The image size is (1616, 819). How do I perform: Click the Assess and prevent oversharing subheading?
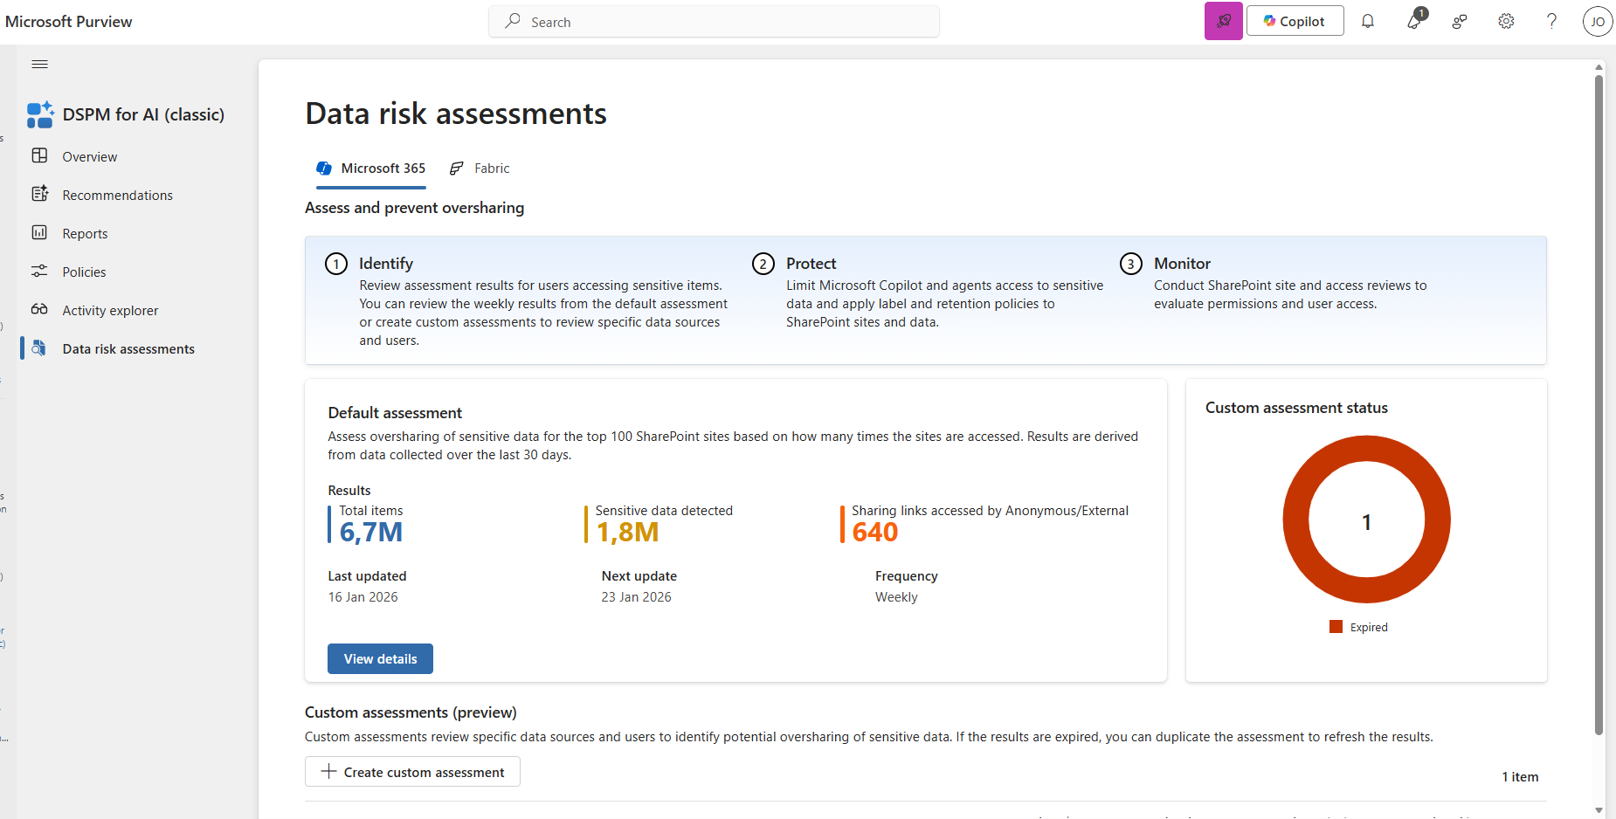click(415, 208)
